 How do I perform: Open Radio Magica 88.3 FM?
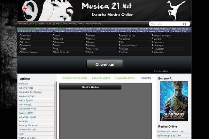coord(169,136)
